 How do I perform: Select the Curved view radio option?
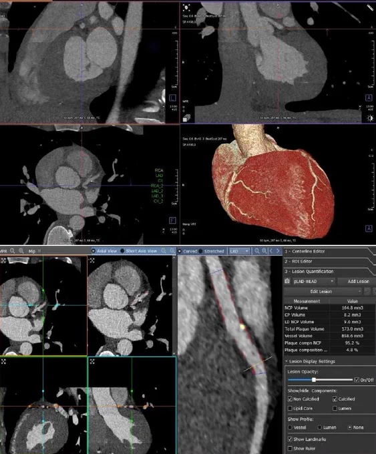coord(180,251)
